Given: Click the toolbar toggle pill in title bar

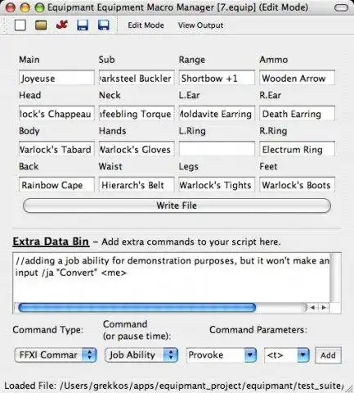Looking at the screenshot, I should (341, 8).
